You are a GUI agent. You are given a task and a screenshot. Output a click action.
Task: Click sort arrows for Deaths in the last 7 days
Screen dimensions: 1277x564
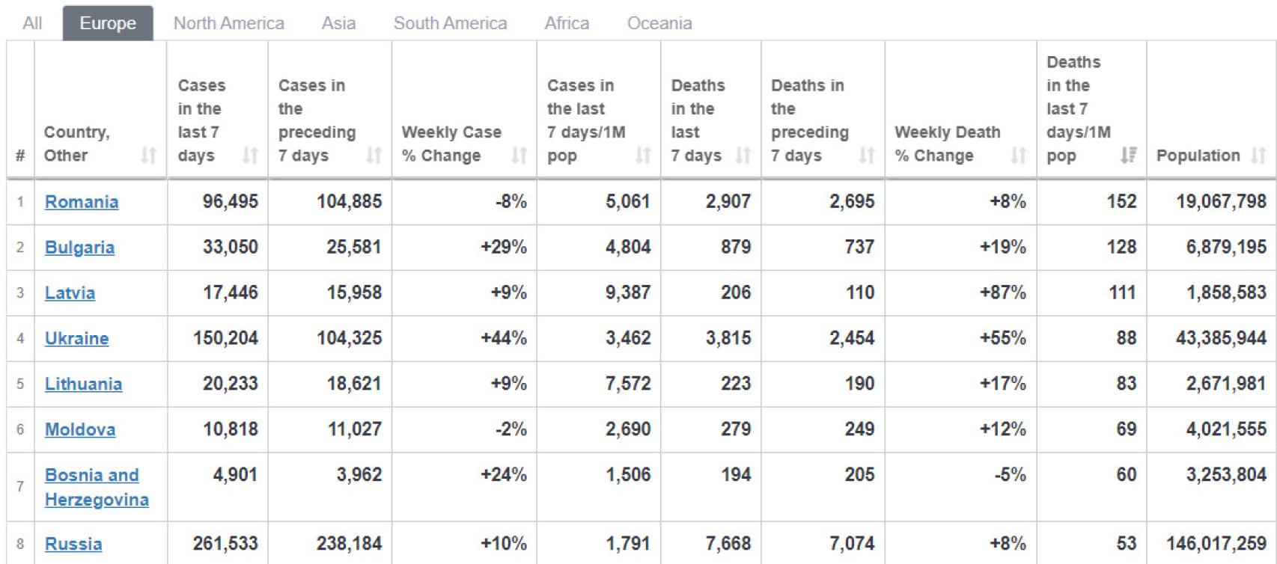tap(743, 156)
